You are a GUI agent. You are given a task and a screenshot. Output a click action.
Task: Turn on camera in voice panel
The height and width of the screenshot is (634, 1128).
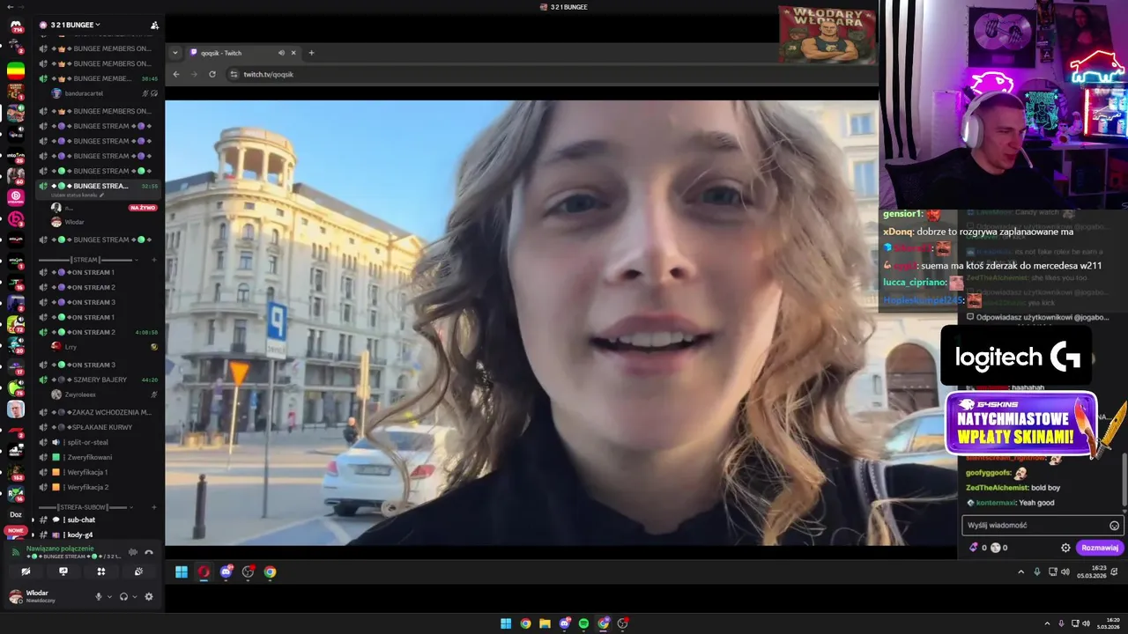(26, 571)
